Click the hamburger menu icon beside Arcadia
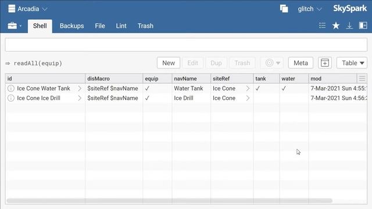Viewport: 372px width, 209px height. 12,9
